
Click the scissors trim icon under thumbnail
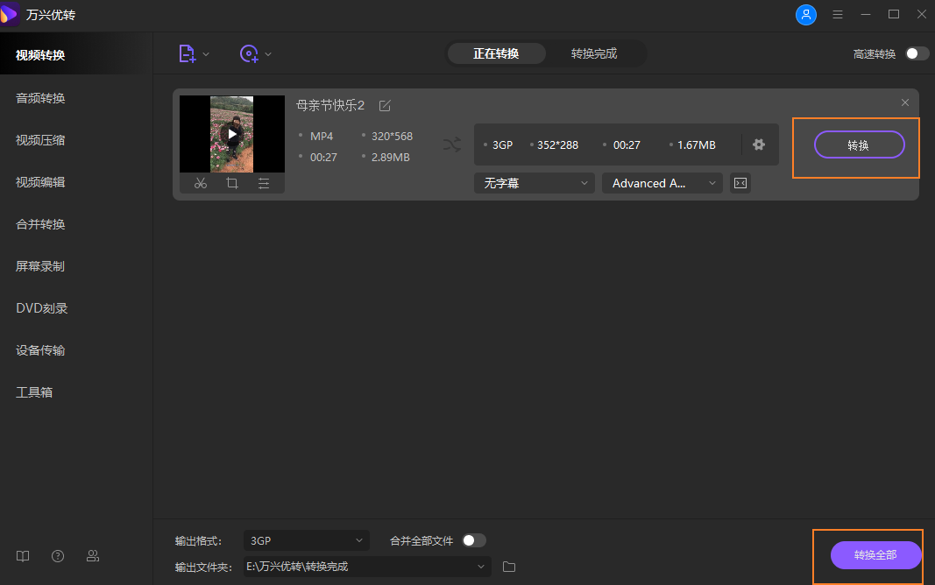(x=201, y=183)
